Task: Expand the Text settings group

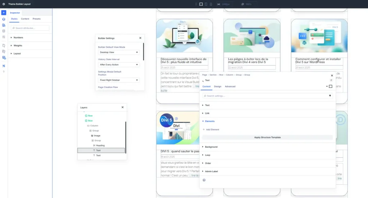Action: (267, 105)
